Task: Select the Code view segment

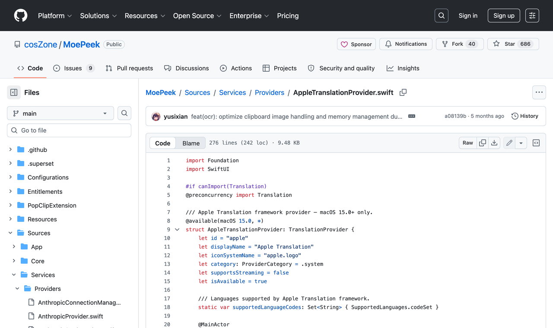Action: coord(163,143)
